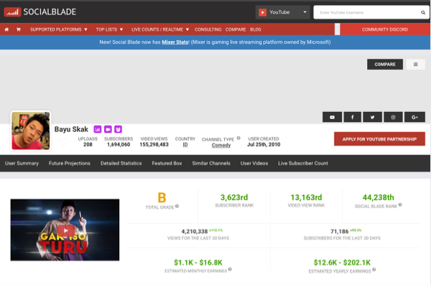Go to the home icon
Screen dimensions: 431x285
click(6, 29)
